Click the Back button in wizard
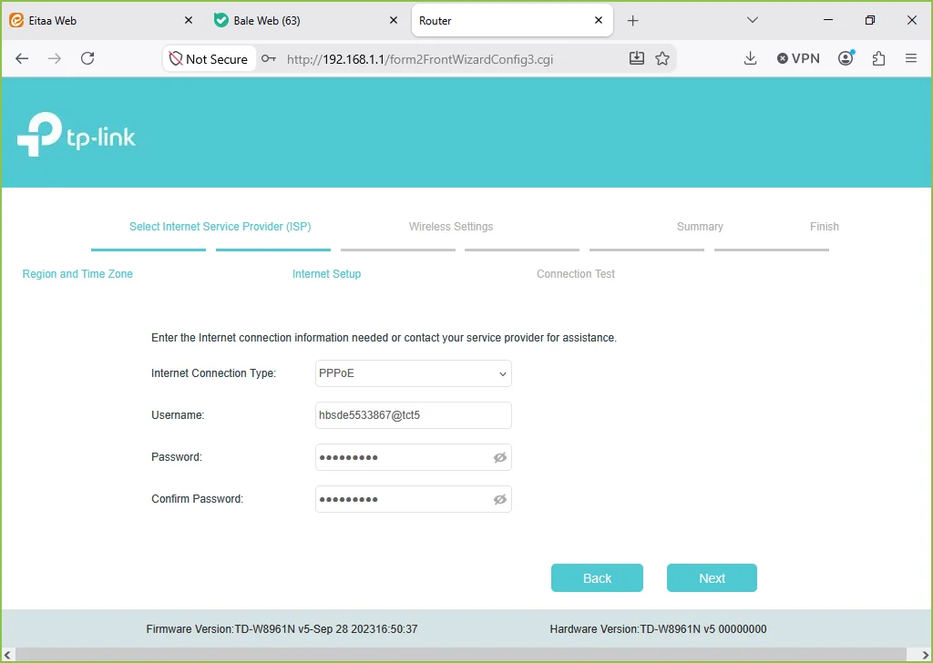This screenshot has height=663, width=933. click(x=597, y=578)
